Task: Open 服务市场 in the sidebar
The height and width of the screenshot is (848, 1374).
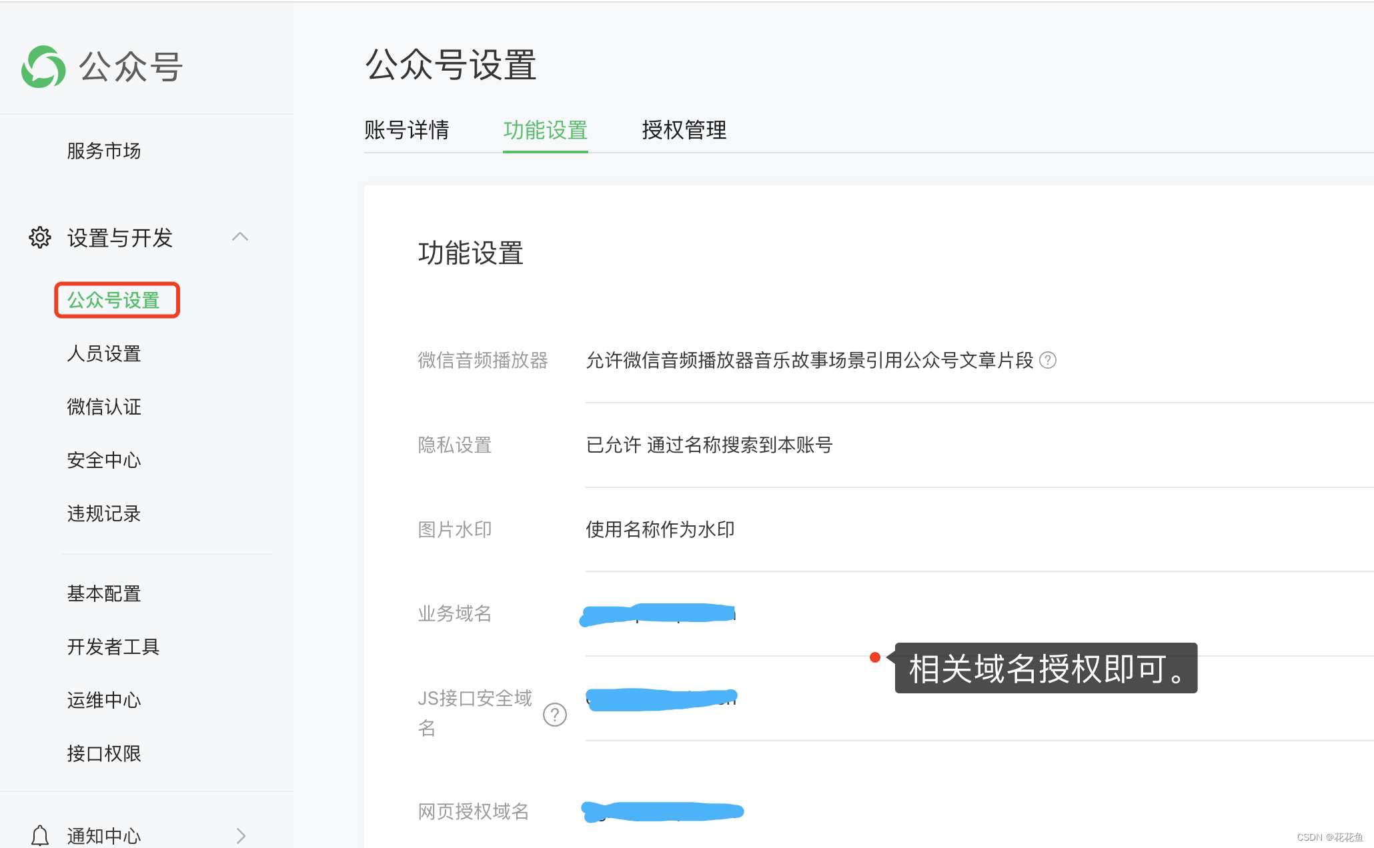Action: (x=103, y=151)
